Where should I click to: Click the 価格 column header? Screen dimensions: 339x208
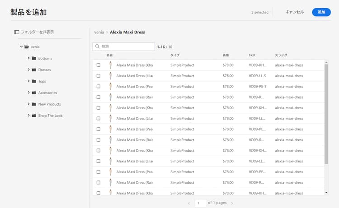tap(226, 55)
